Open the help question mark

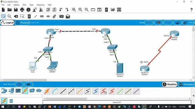[x=192, y=10]
